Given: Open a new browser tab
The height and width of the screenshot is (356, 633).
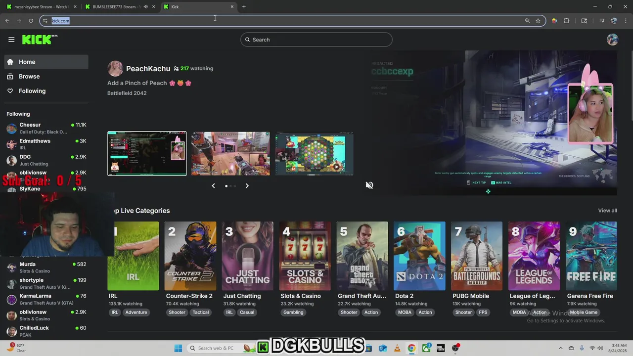Looking at the screenshot, I should (244, 7).
